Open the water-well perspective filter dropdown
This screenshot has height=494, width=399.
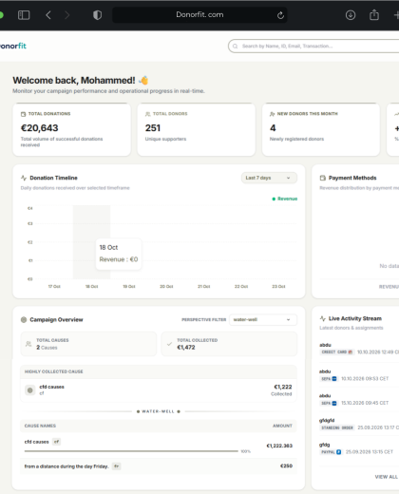[263, 320]
